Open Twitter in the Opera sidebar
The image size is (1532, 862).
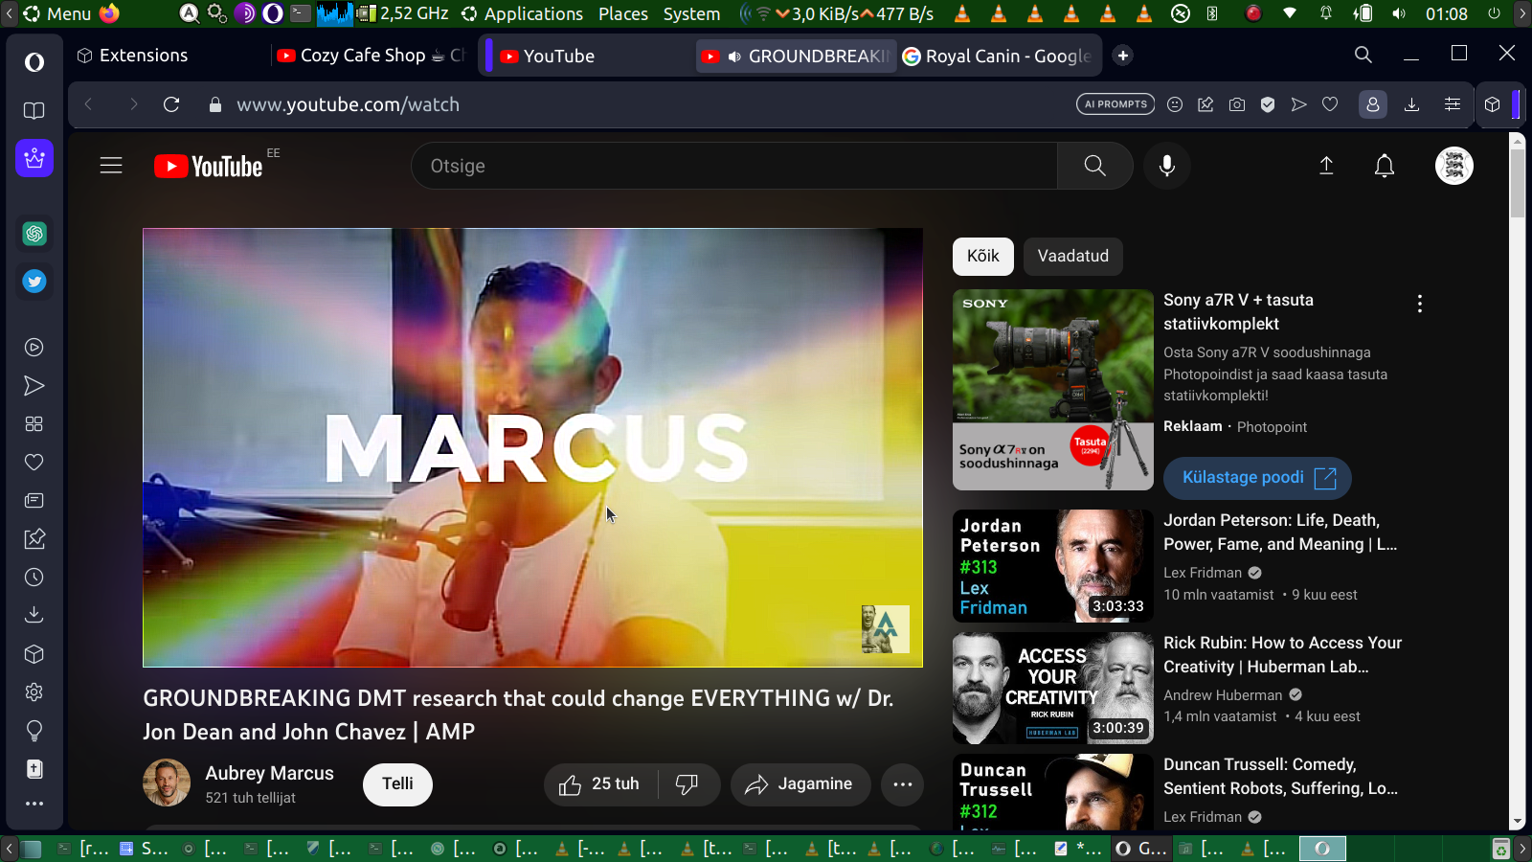click(34, 282)
